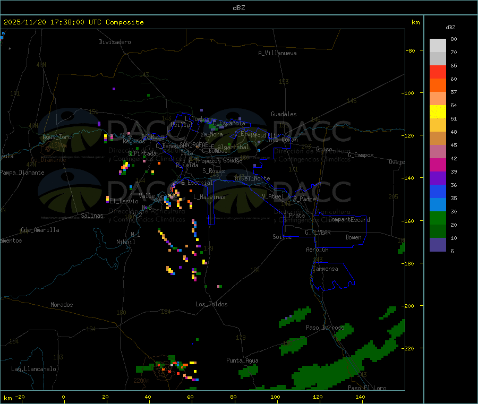Click the Lag.Llancanelo map label
Screen dimensions: 478x404
pos(34,369)
